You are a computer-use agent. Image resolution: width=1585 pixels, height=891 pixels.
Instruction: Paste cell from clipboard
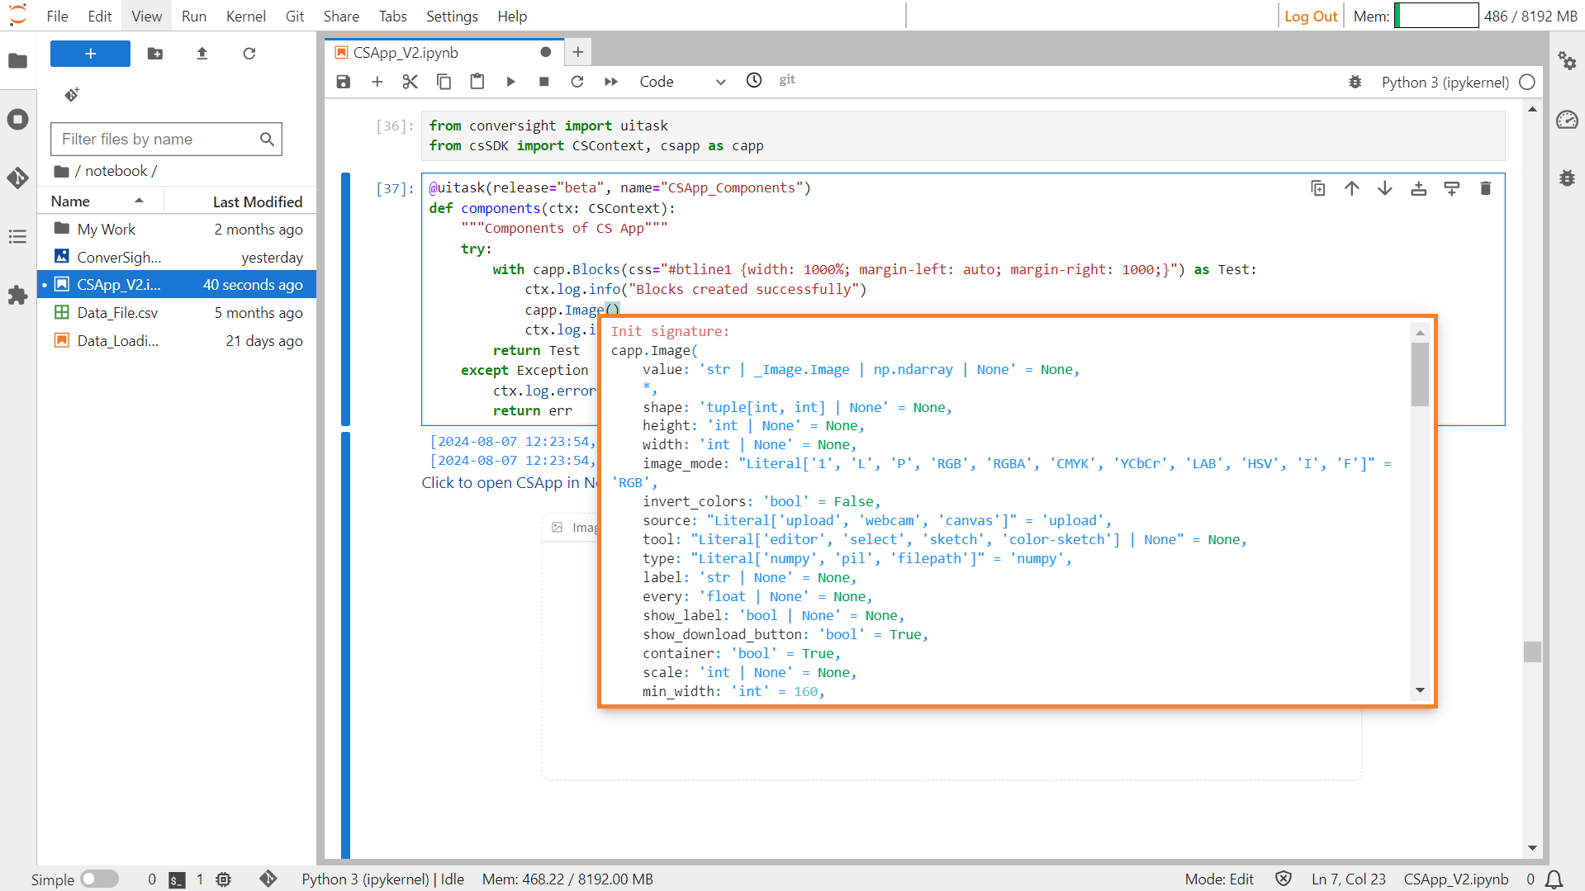point(477,82)
